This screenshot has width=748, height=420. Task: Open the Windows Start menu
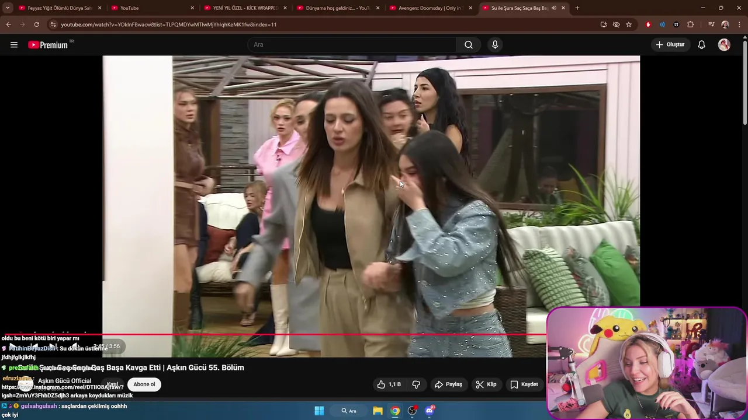pyautogui.click(x=319, y=411)
